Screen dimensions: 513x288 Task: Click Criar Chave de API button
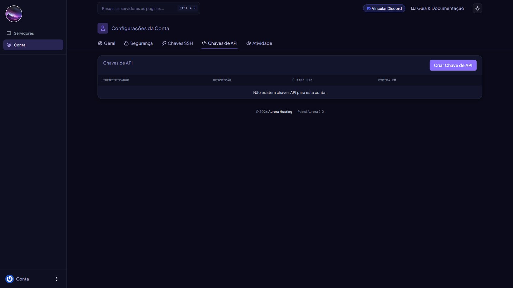453,65
